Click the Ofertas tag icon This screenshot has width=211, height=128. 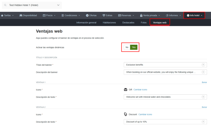coord(87,15)
